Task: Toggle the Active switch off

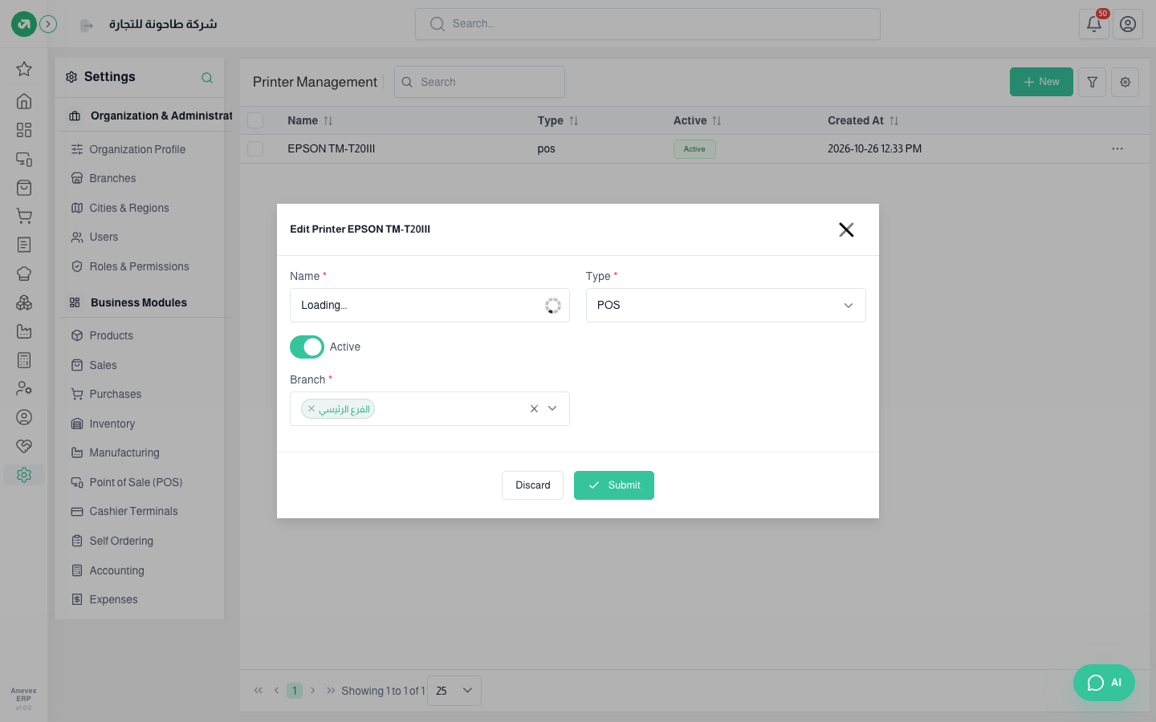Action: pyautogui.click(x=307, y=347)
